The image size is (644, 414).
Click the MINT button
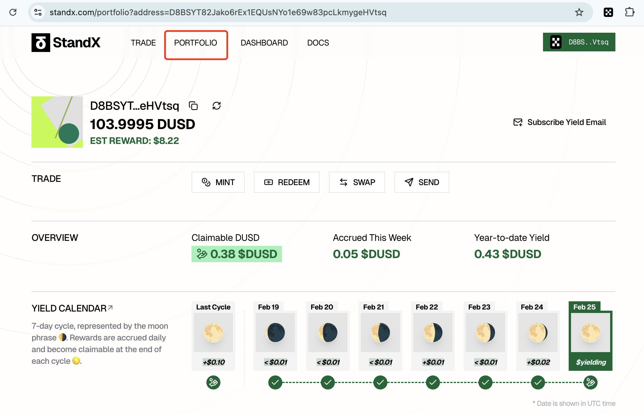click(218, 182)
